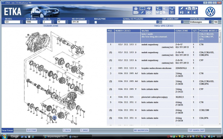Screen dimensions: 223x139
Task: Click the ZLECENIE button
Action: [x=31, y=130]
